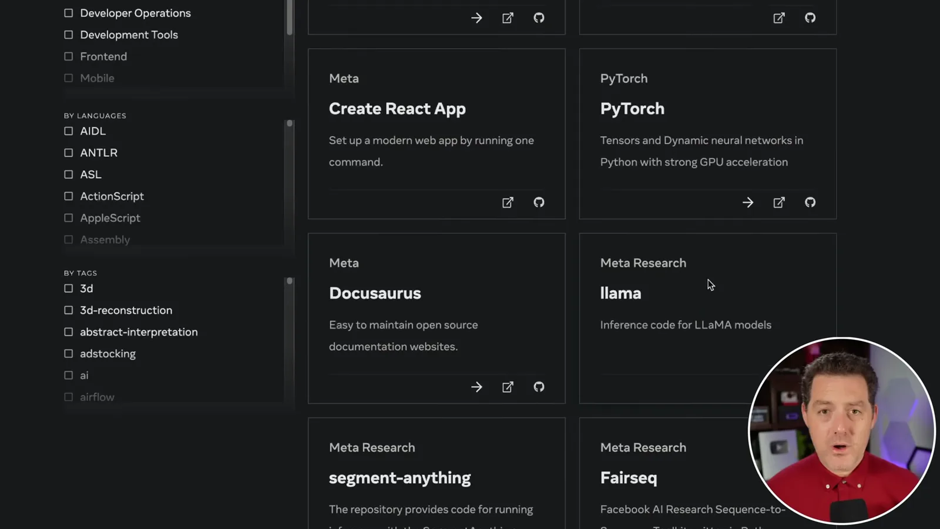The width and height of the screenshot is (940, 529).
Task: Click the BY TAGS section heading
Action: click(x=80, y=273)
